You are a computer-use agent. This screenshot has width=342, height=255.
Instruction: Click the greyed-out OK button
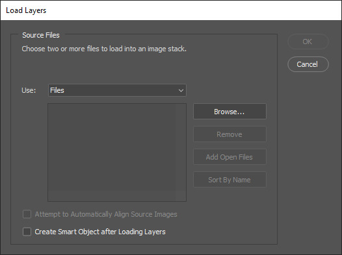308,42
